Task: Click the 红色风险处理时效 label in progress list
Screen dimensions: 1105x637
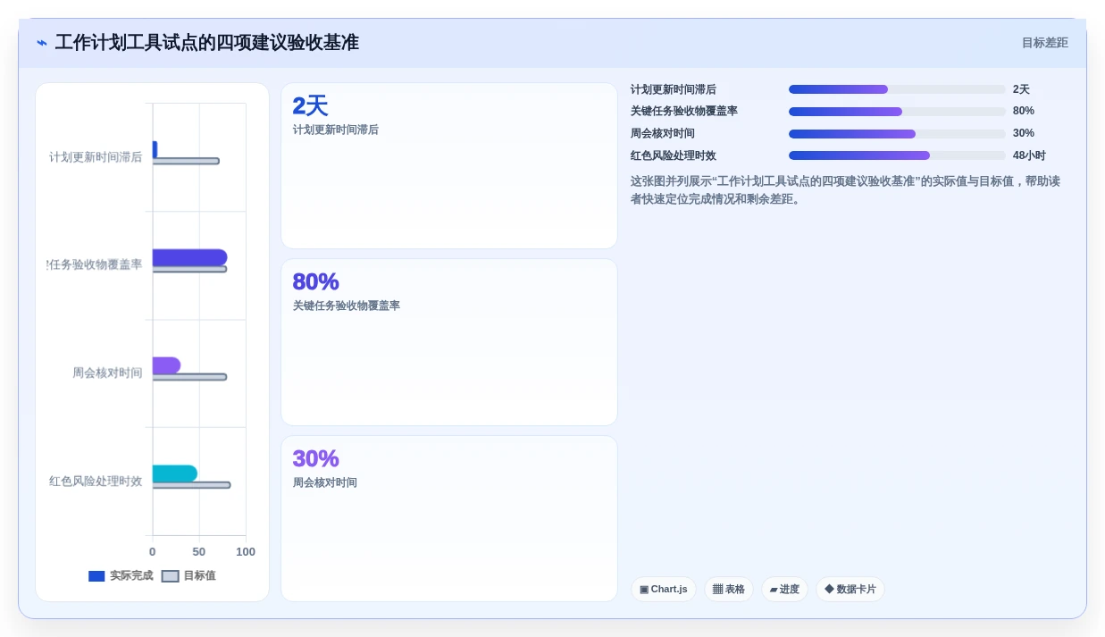Action: 674,155
